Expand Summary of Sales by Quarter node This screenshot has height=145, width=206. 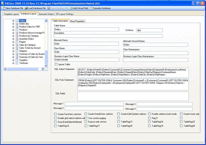[x=13, y=54]
